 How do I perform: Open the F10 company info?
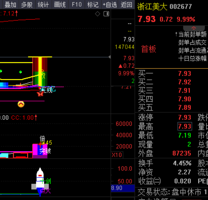click(x=77, y=5)
